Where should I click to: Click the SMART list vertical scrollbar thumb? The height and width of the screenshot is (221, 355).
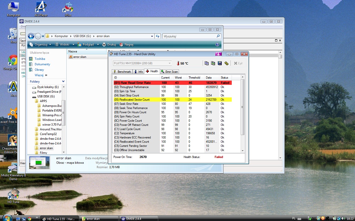243,107
